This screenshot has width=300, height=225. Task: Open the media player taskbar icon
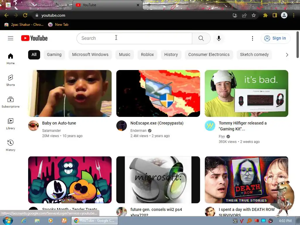[x=51, y=221]
